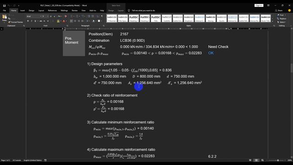Switch to the View tab
The height and width of the screenshot is (165, 293).
point(83,11)
